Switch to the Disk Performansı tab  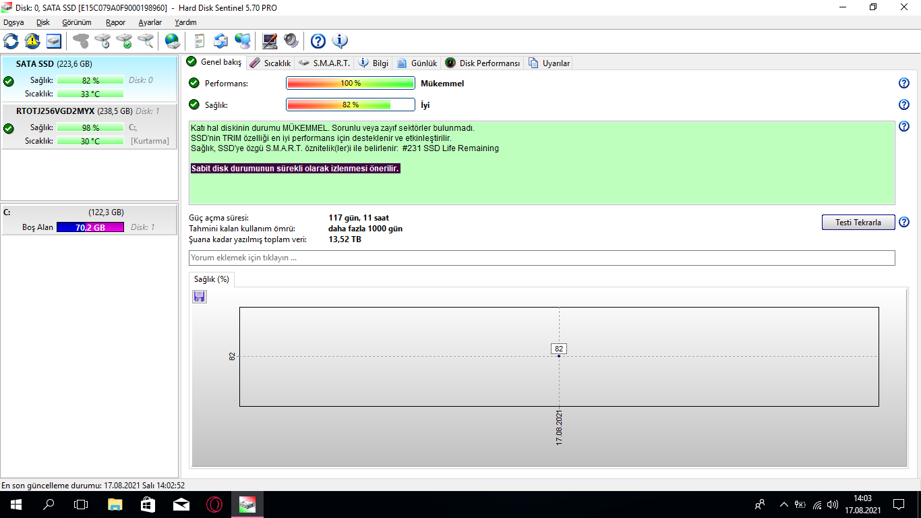tap(483, 63)
